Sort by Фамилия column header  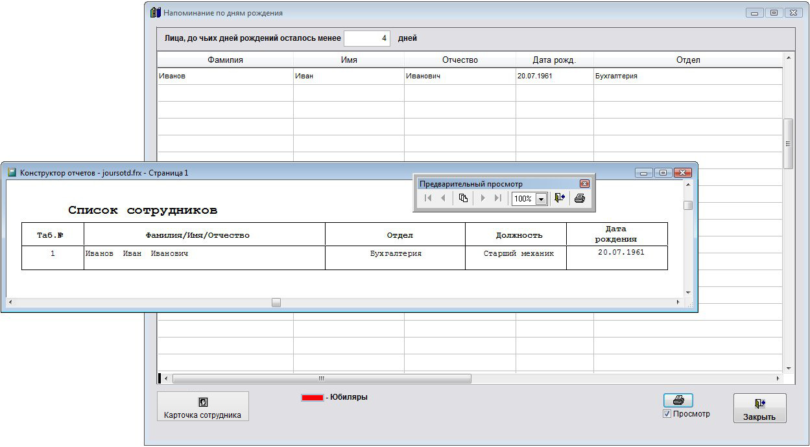(225, 60)
